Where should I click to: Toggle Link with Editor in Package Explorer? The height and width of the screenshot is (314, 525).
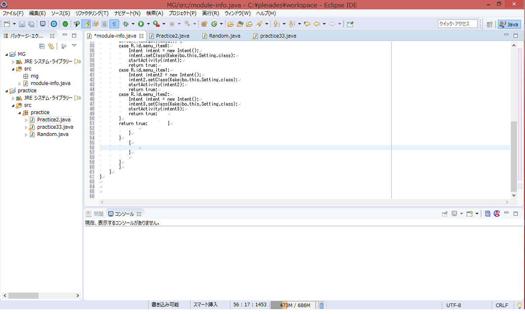[51, 46]
